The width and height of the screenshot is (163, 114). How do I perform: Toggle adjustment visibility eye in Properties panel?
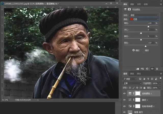pos(152,69)
